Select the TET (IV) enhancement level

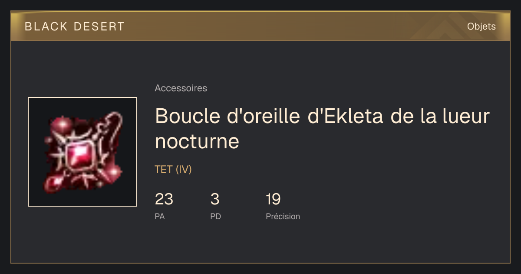pyautogui.click(x=173, y=170)
